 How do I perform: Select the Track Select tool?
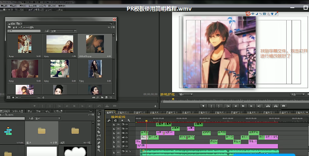tap(99, 117)
